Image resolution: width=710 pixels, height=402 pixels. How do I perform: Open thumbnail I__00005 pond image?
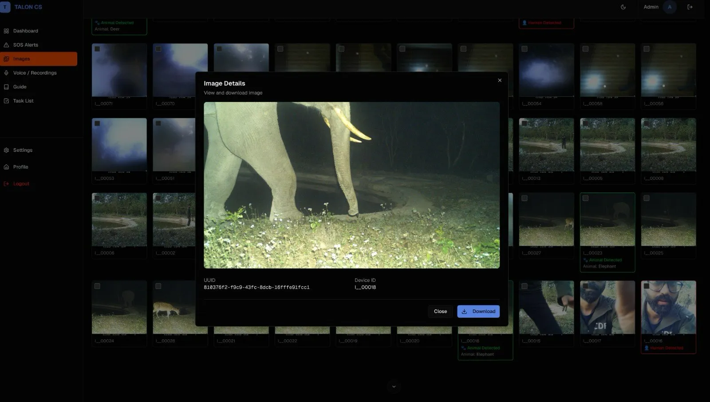607,145
